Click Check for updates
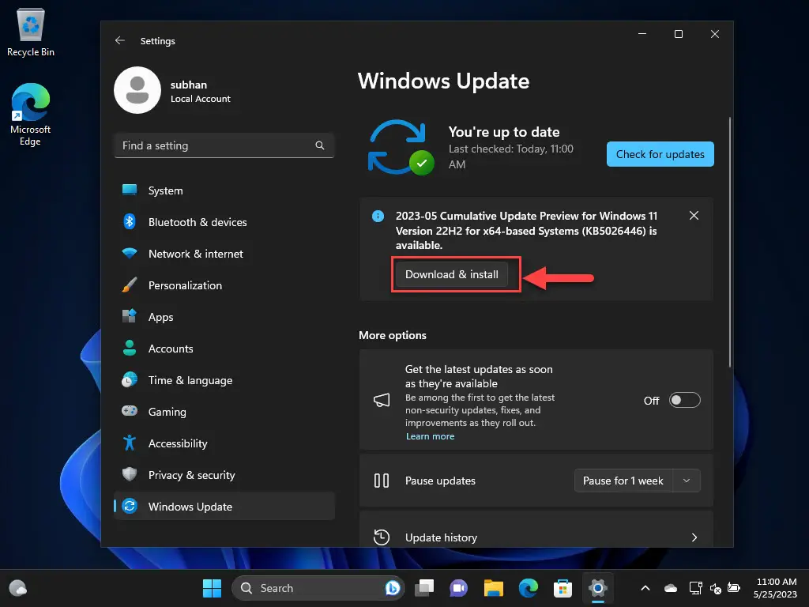This screenshot has width=809, height=607. (660, 154)
